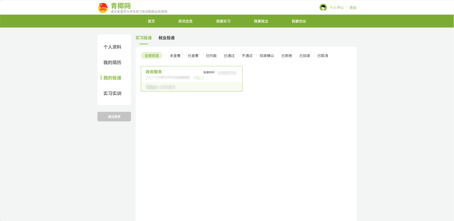Select 我的投递 in sidebar
The width and height of the screenshot is (454, 221).
coord(112,78)
